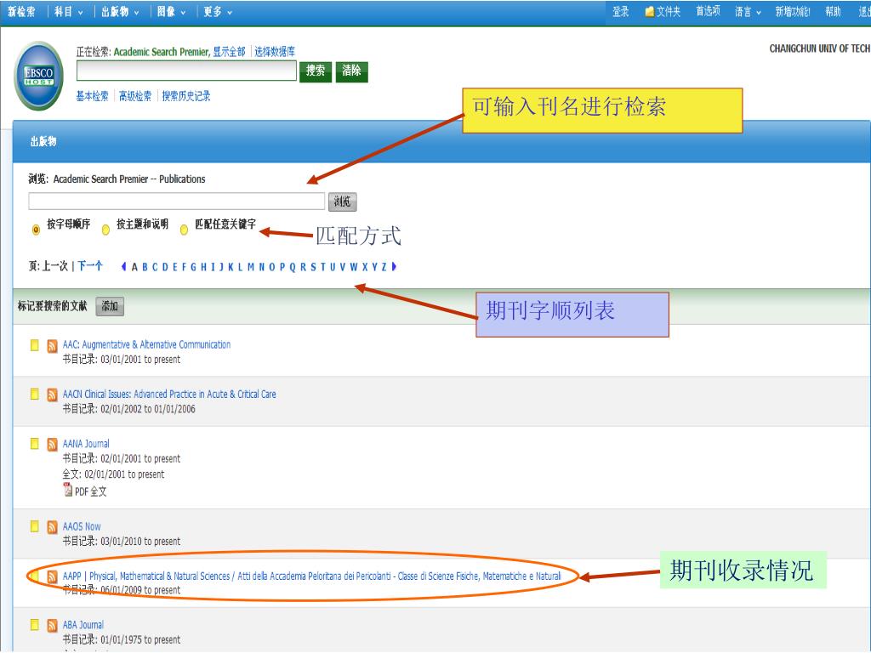Mark the AAOS Now checkbox

34,525
